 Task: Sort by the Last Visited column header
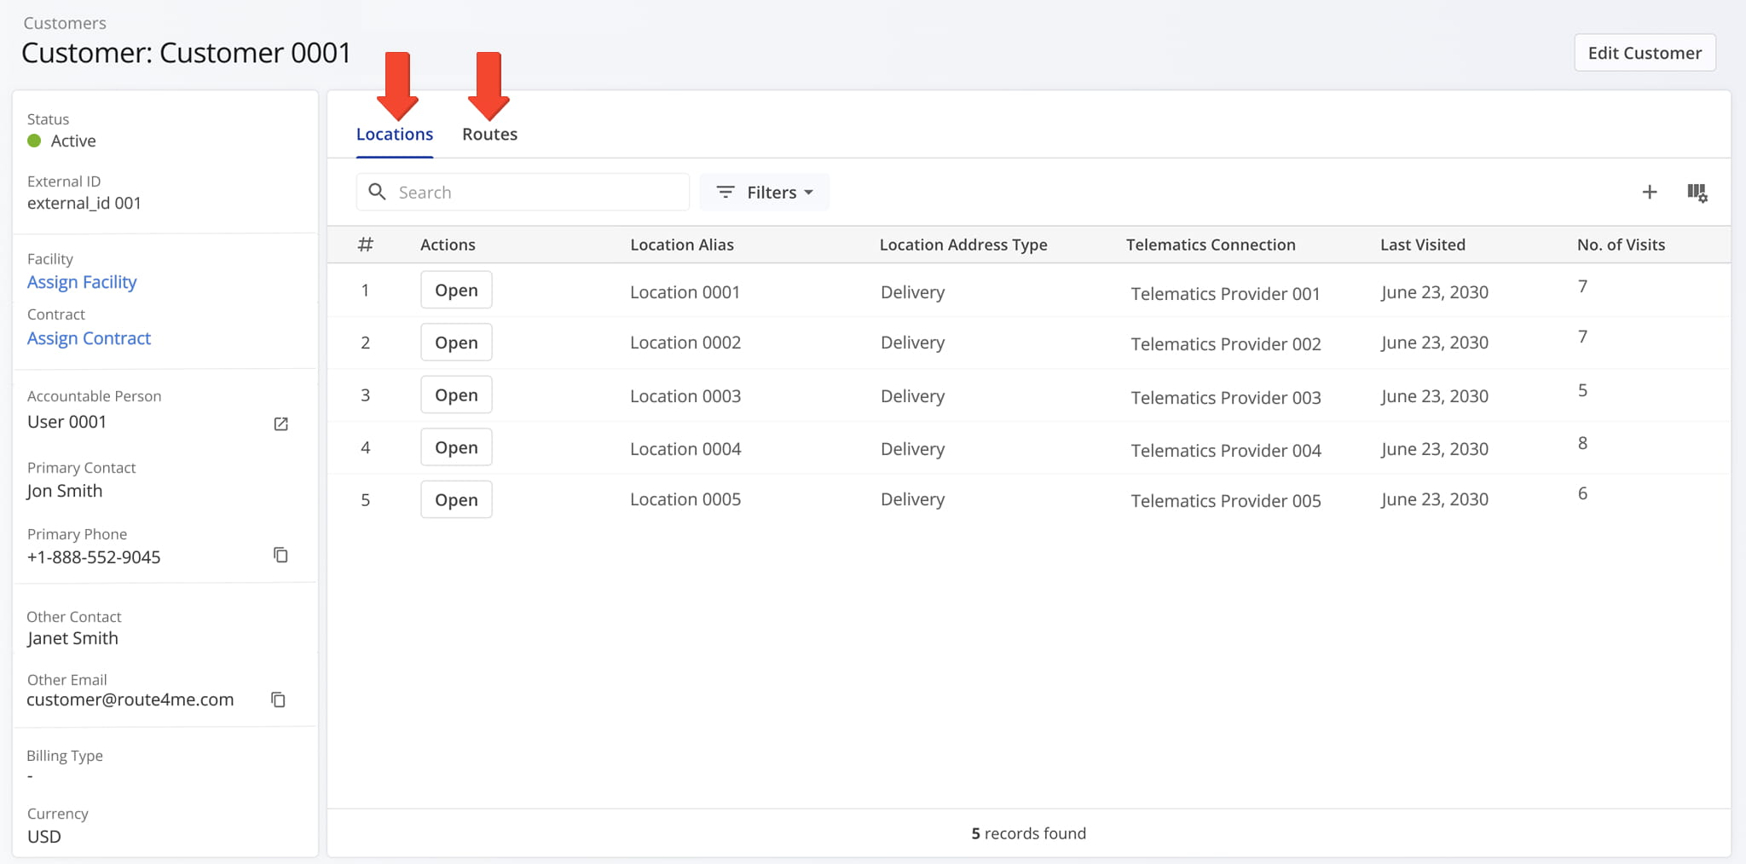click(1422, 245)
